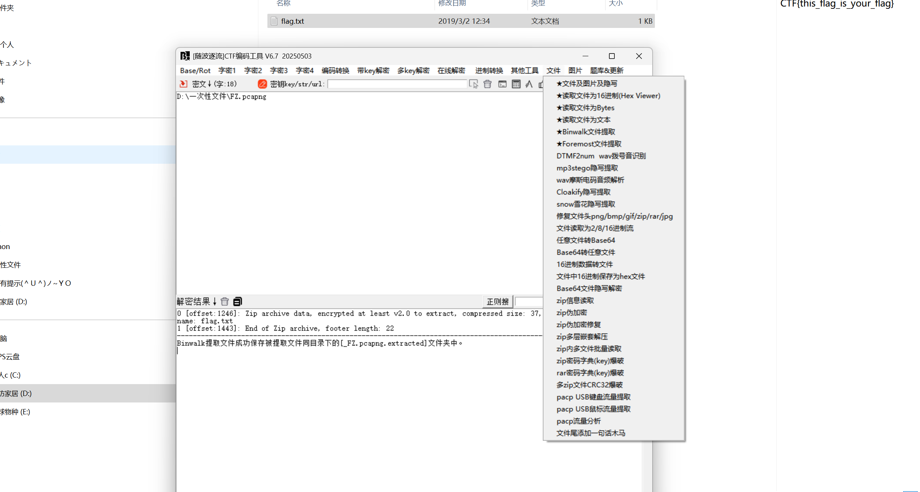Click the trash icon in top toolbar
Screen dimensions: 920x492
click(x=487, y=84)
